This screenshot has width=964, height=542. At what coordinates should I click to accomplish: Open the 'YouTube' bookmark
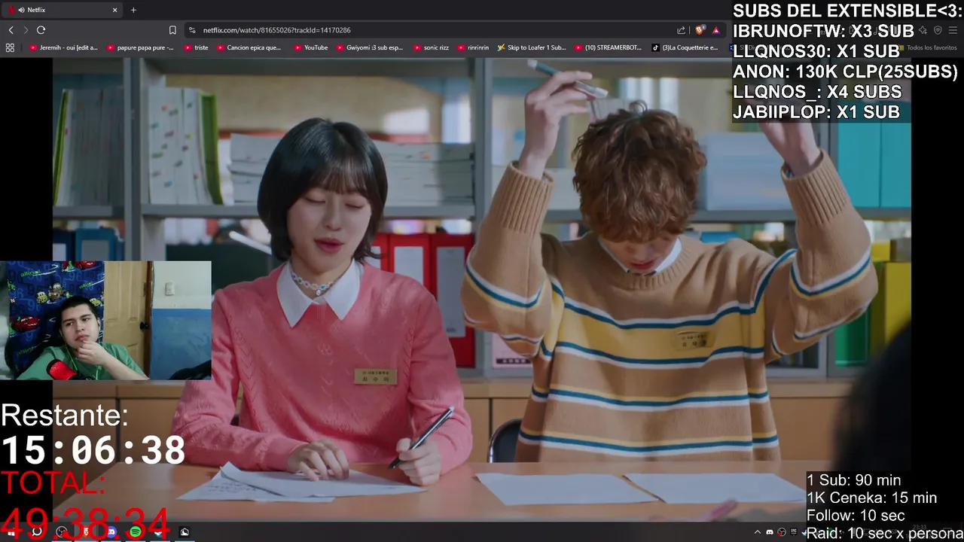coord(310,47)
